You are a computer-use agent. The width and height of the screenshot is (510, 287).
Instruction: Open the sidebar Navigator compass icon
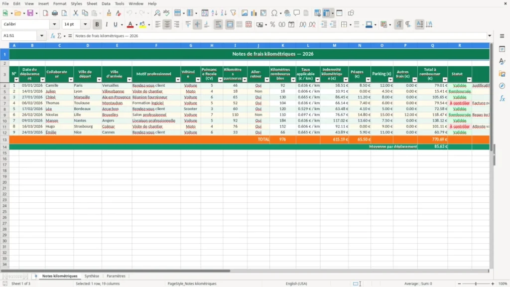click(502, 86)
